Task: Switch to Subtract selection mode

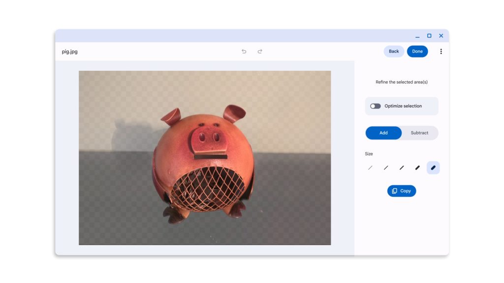Action: (x=419, y=133)
